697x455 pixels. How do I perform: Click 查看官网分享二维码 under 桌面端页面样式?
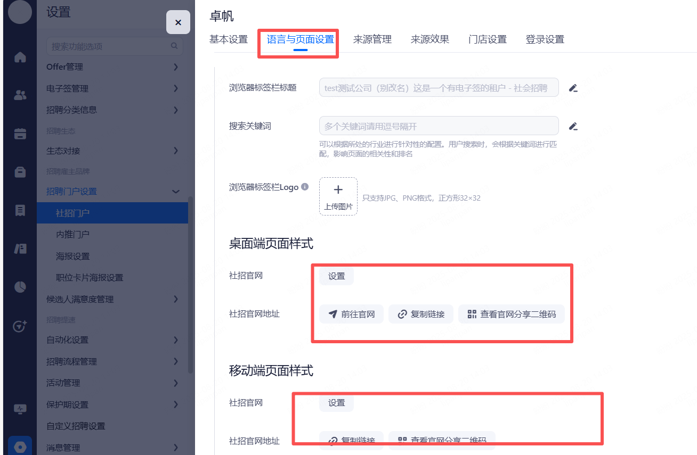(x=511, y=315)
